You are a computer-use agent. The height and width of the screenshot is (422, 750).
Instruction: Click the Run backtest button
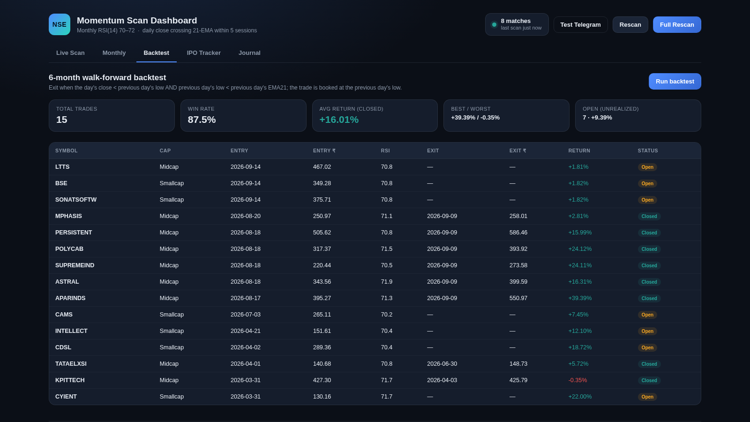click(x=675, y=81)
